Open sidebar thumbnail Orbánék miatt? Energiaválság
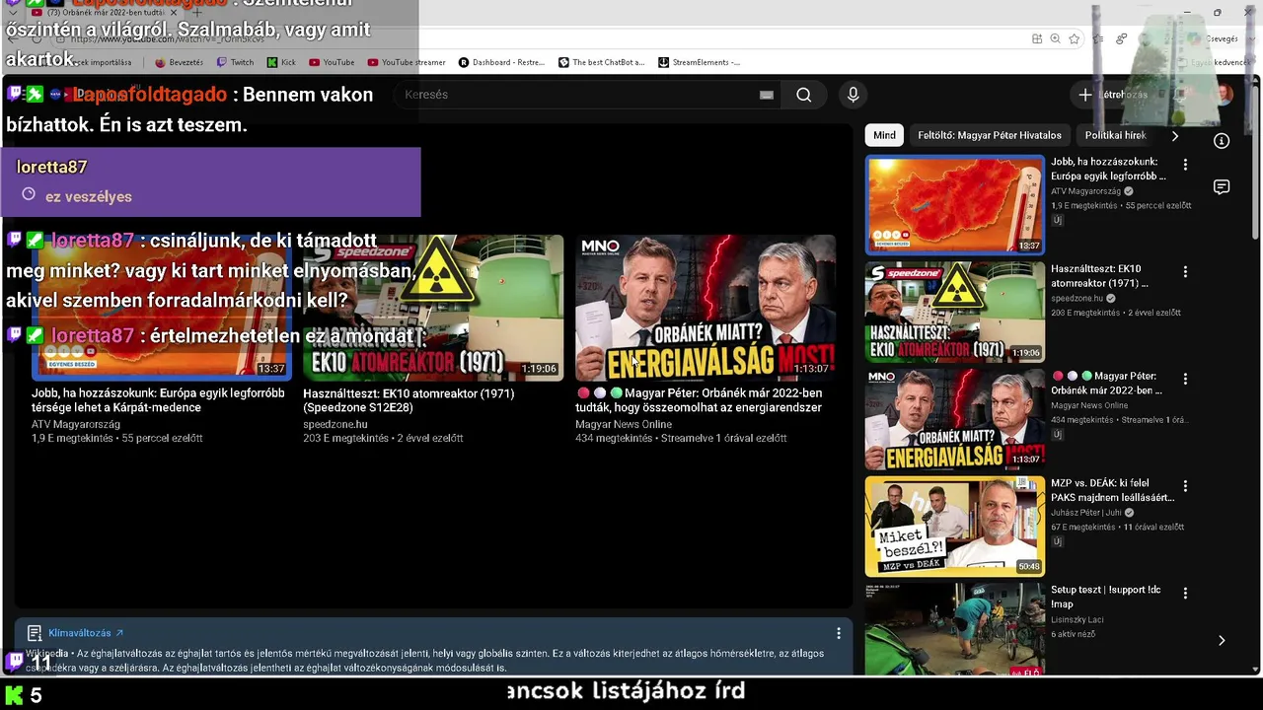Screen dimensions: 1263x710 [954, 419]
